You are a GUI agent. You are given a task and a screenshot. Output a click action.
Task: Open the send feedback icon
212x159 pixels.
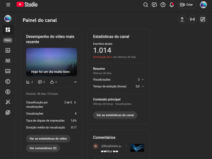point(154,5)
